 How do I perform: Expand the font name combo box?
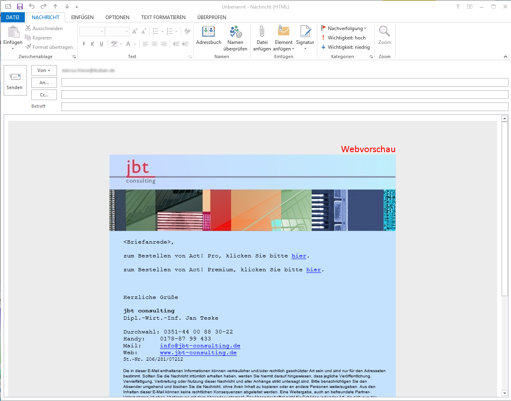point(102,31)
